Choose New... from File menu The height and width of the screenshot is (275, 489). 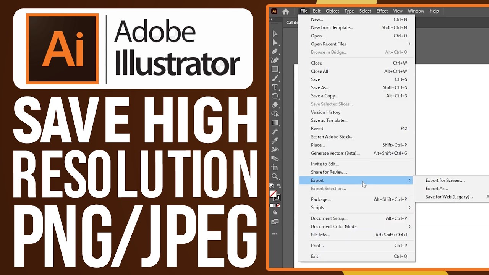[357, 19]
